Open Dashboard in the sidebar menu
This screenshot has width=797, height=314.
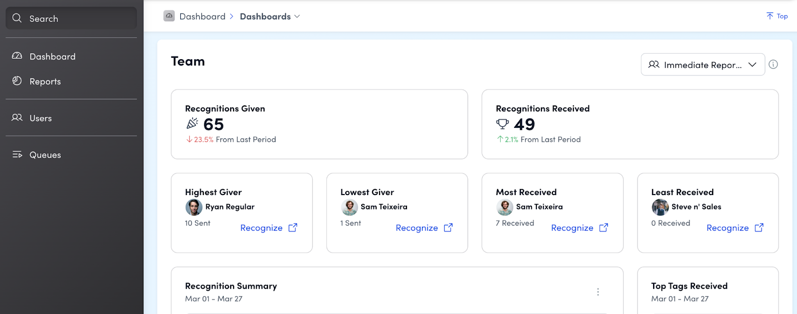click(x=52, y=57)
